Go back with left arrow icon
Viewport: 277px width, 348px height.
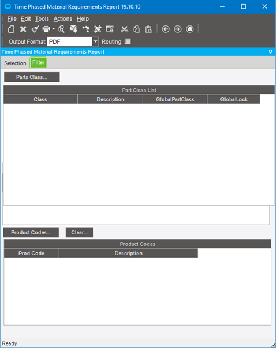click(166, 29)
